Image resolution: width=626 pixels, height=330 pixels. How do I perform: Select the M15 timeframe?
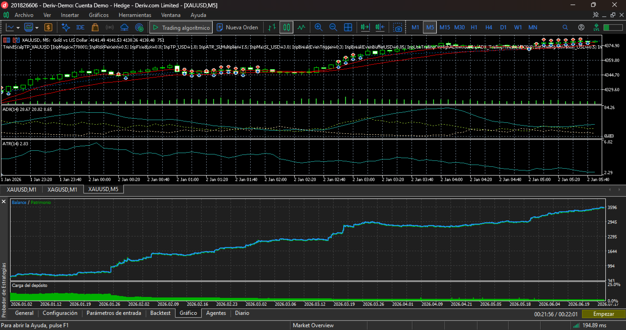pyautogui.click(x=445, y=27)
